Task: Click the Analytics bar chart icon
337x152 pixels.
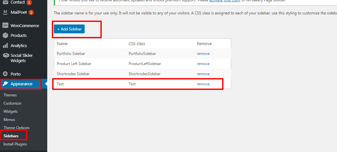Action: pyautogui.click(x=5, y=46)
